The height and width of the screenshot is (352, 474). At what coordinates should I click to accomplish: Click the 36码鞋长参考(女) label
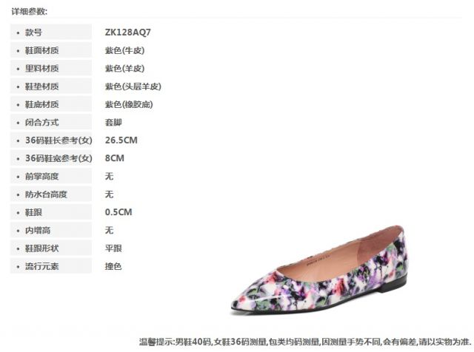(59, 141)
